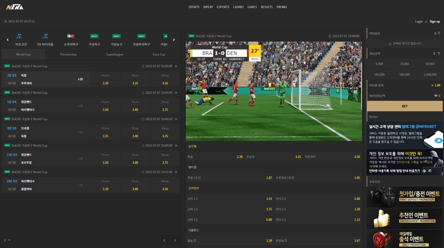Image resolution: width=444 pixels, height=248 pixels.
Task: Open the SPORTS menu
Action: coord(194,7)
